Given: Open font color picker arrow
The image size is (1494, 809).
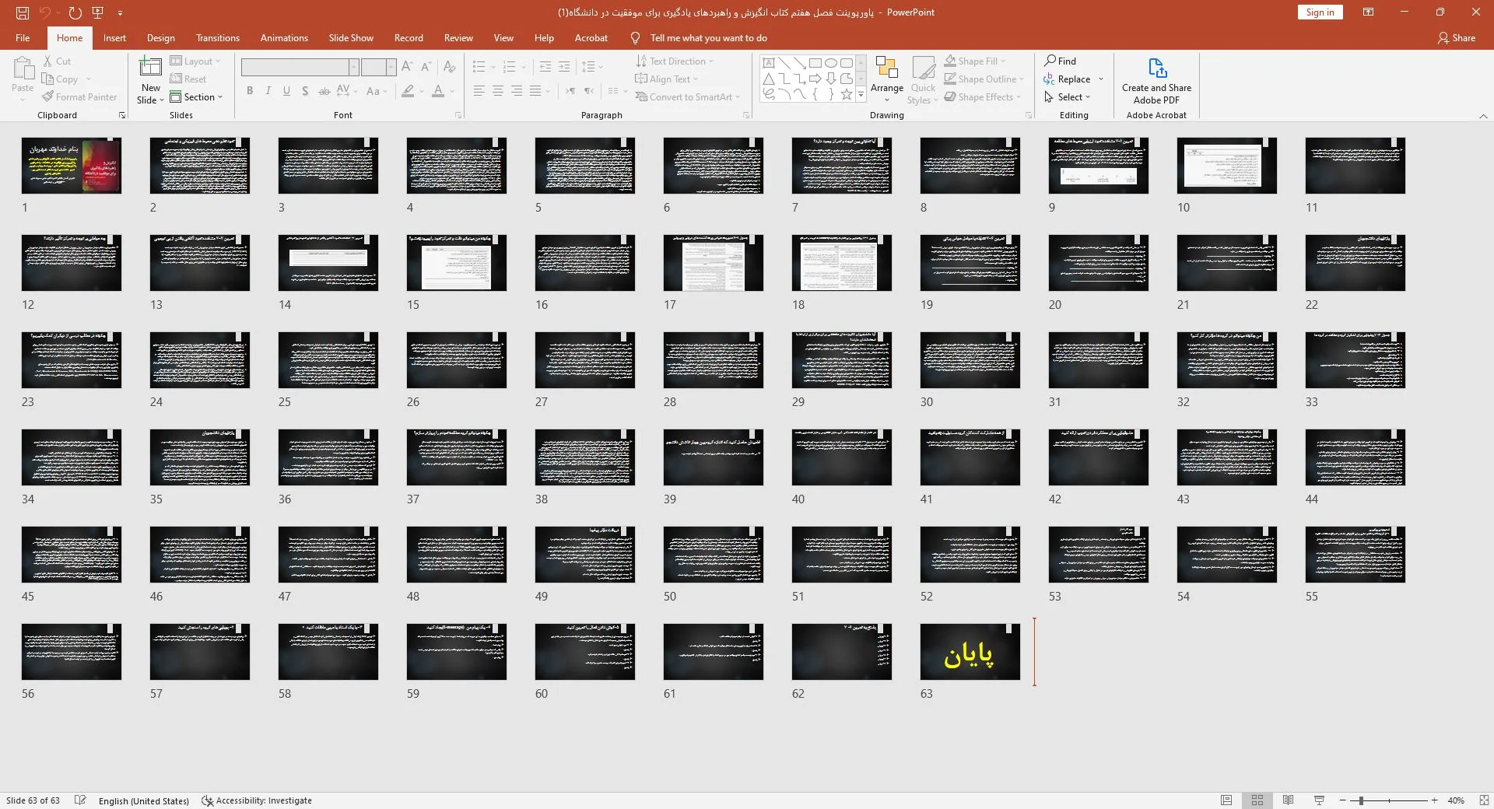Looking at the screenshot, I should pyautogui.click(x=452, y=91).
